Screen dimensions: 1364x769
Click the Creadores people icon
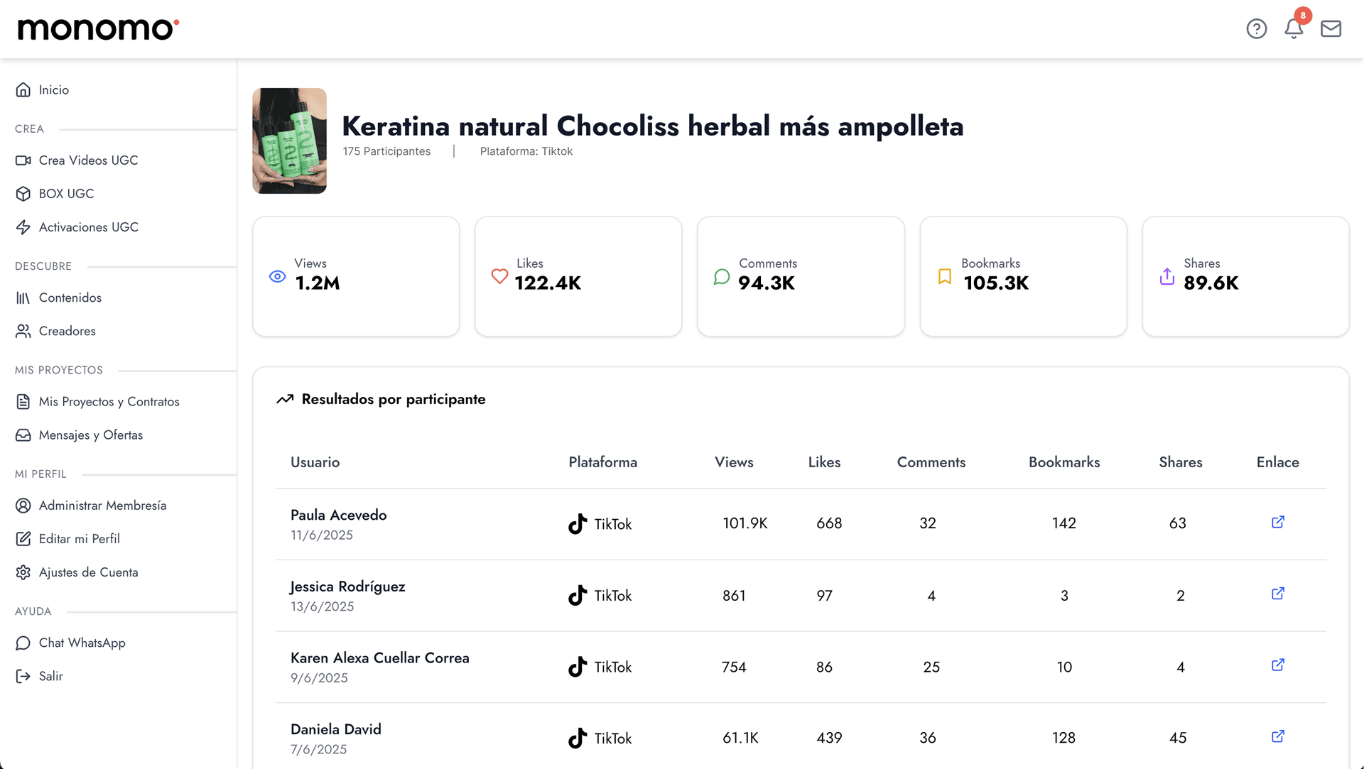click(x=23, y=331)
